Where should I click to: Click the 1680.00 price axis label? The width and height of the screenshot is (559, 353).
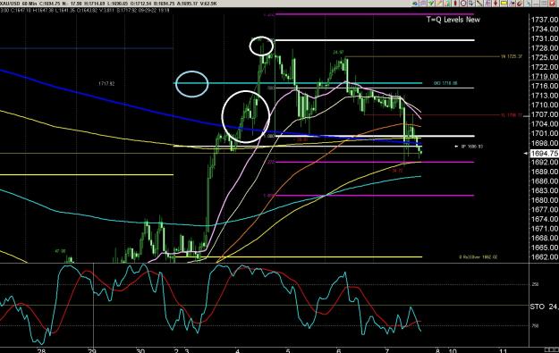[x=545, y=200]
